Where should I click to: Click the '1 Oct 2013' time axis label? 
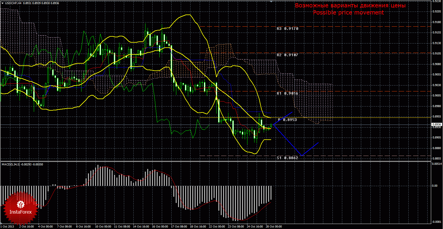pyautogui.click(x=8, y=227)
